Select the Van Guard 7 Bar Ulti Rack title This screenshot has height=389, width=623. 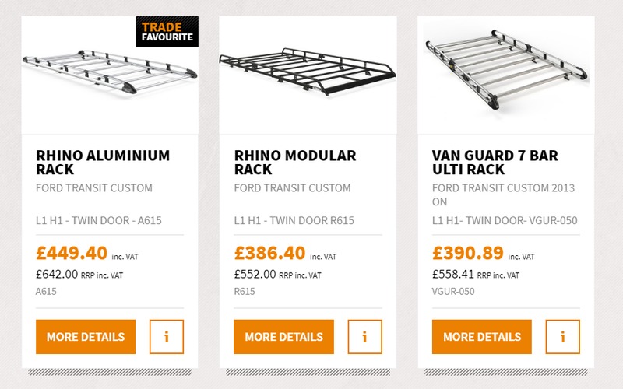[495, 162]
